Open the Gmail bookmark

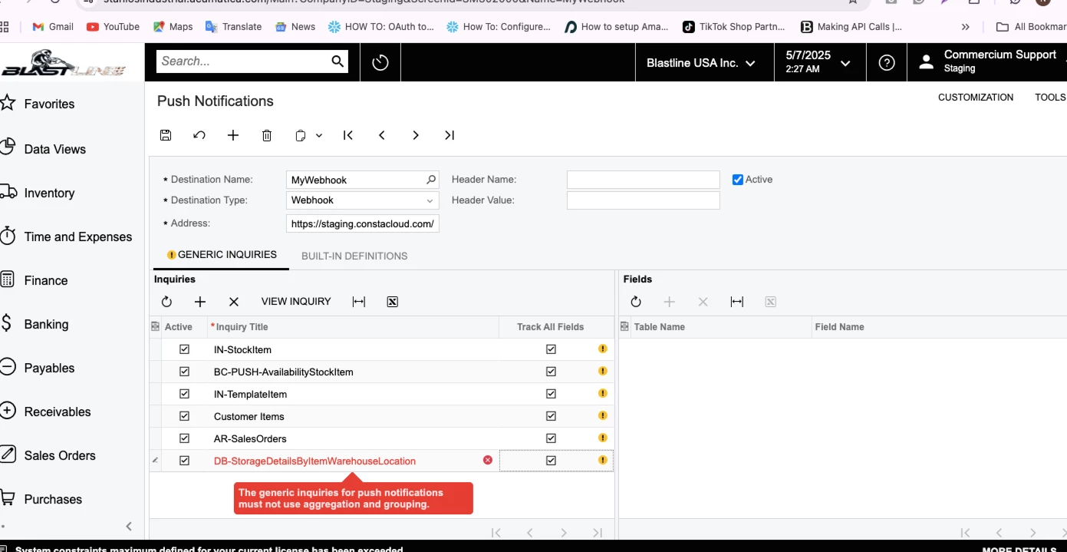click(53, 27)
